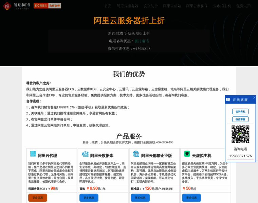Click the hotline text 400-6800-390
This screenshot has width=258, height=203.
click(x=165, y=142)
